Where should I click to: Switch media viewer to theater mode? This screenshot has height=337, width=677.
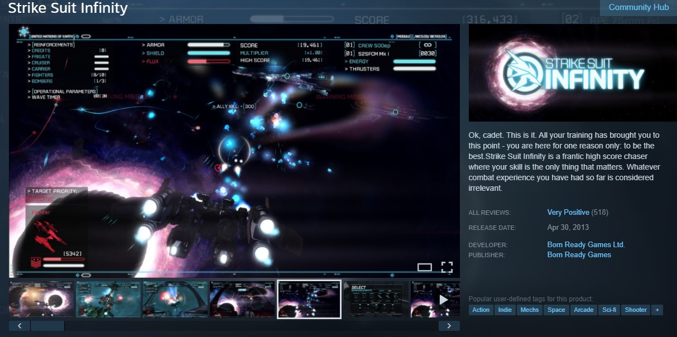(425, 267)
